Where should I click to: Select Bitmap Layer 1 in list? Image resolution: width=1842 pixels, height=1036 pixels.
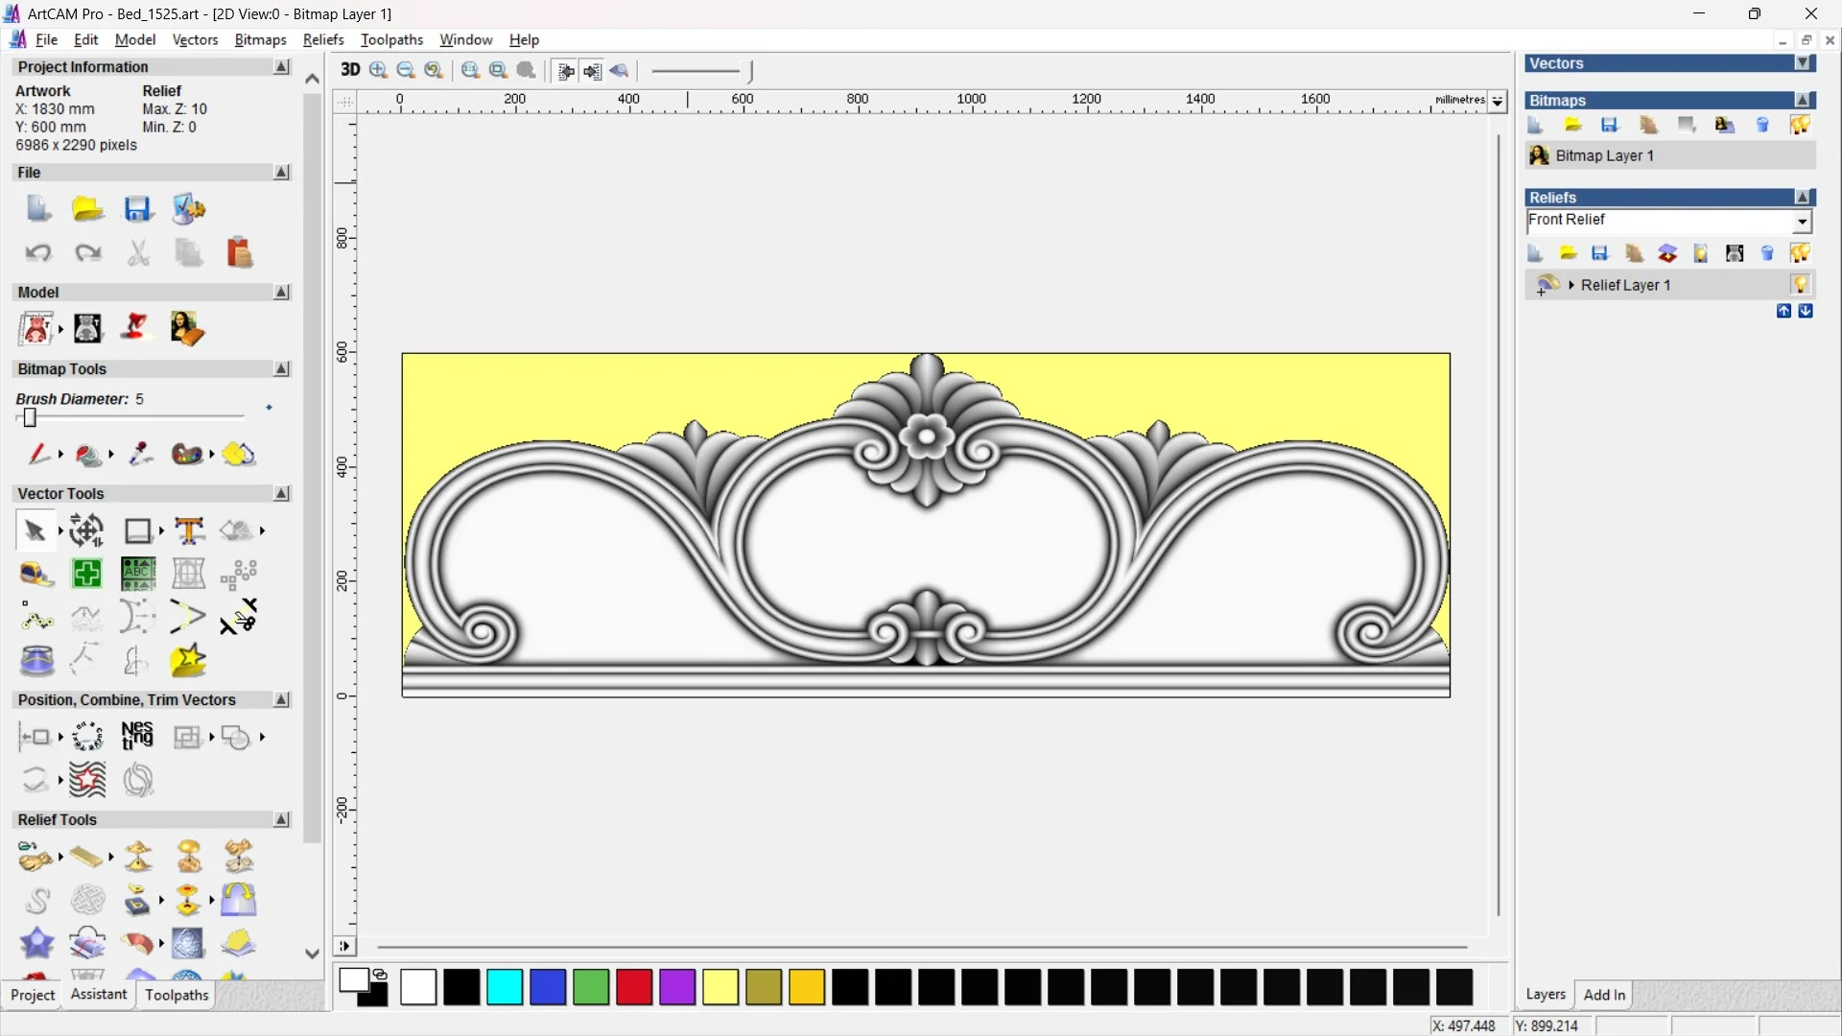1604,155
